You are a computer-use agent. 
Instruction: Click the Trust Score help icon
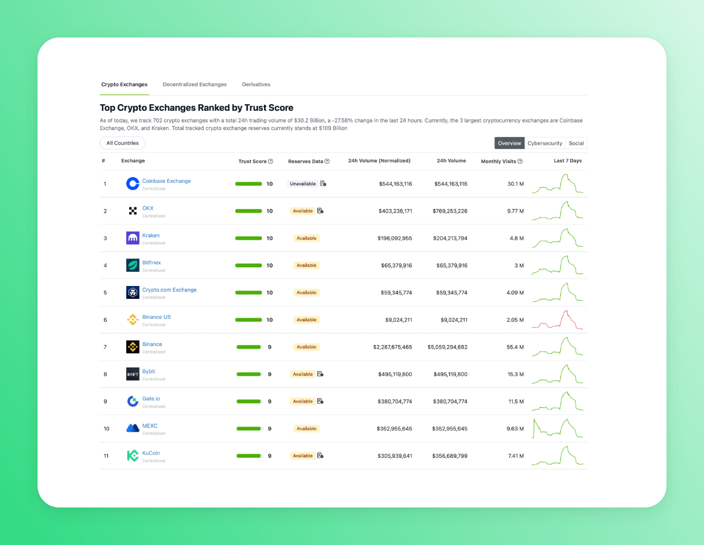[x=270, y=161]
